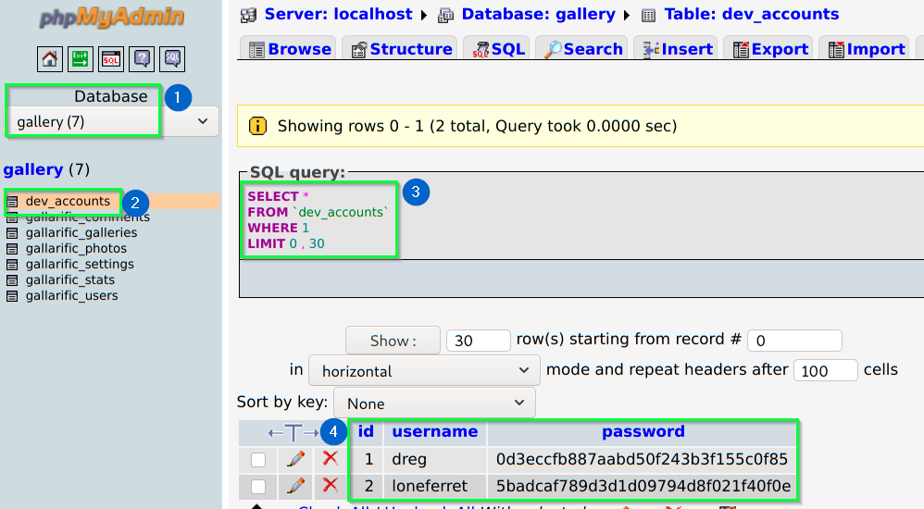Switch to the Search tab
924x509 pixels.
582,49
